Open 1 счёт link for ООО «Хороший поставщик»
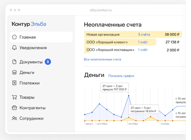The image size is (191, 140). (143, 50)
